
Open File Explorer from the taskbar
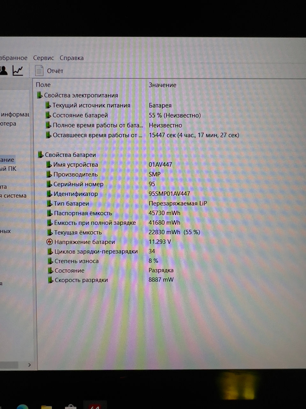click(x=46, y=407)
